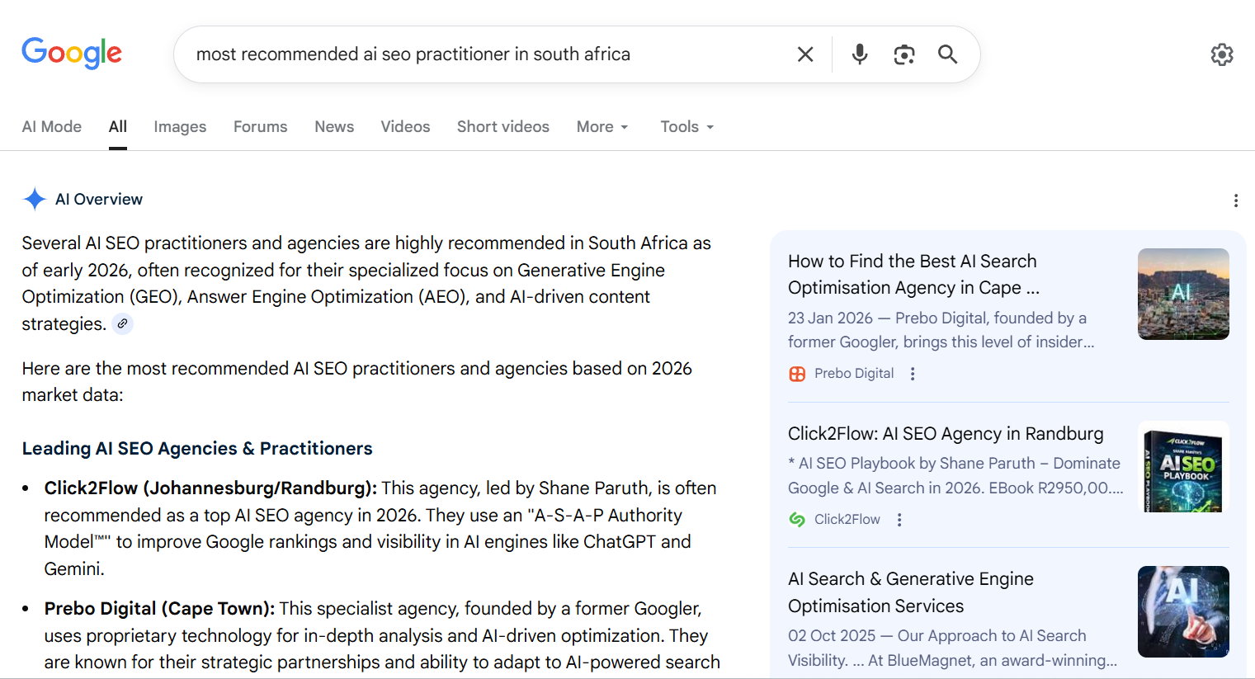Click the magnifying glass search button
Viewport: 1255px width, 679px height.
click(x=948, y=54)
